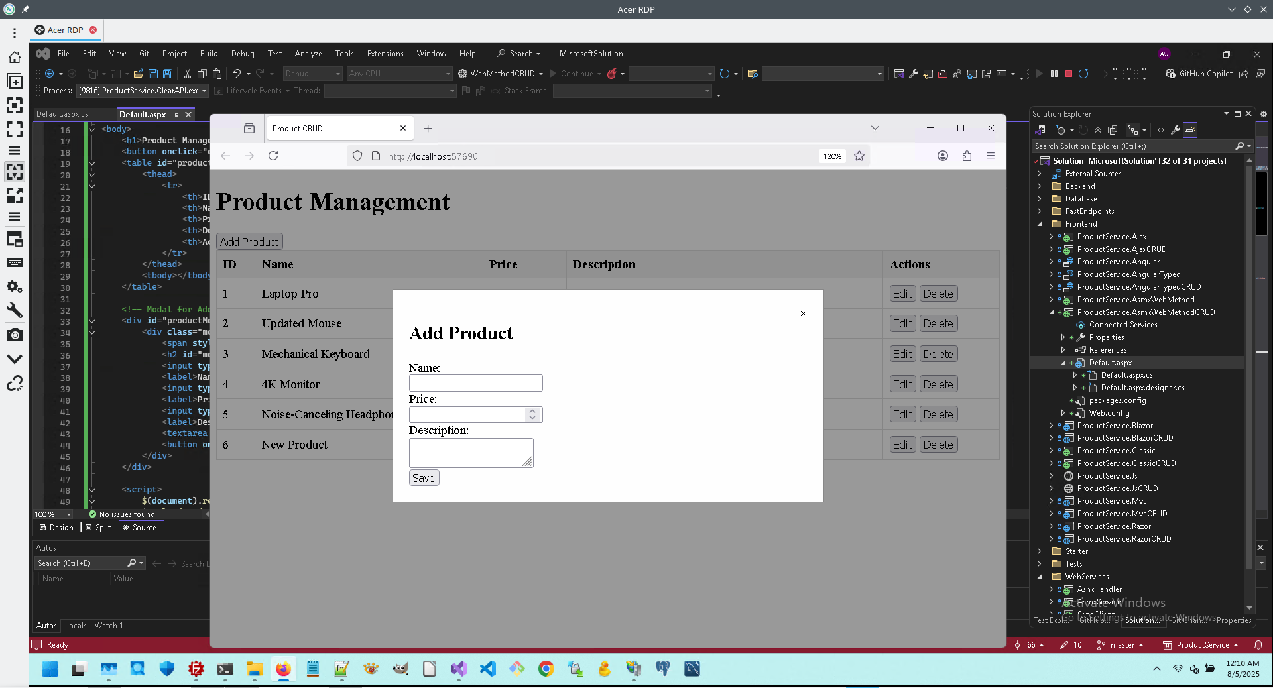Open Firefox from the Windows taskbar
Image resolution: width=1273 pixels, height=688 pixels.
click(283, 669)
